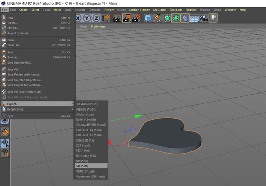Image resolution: width=266 pixels, height=186 pixels.
Task: Choose Close All in the File menu
Action: pos(38,45)
